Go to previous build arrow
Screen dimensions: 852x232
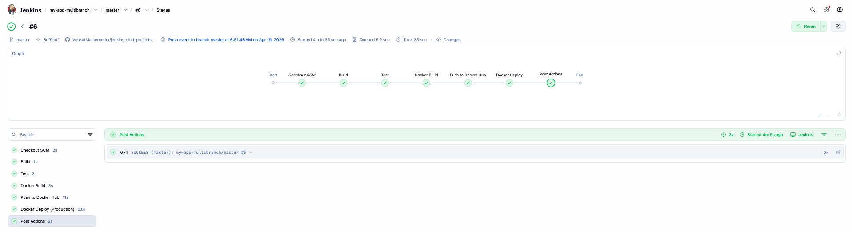click(x=22, y=27)
